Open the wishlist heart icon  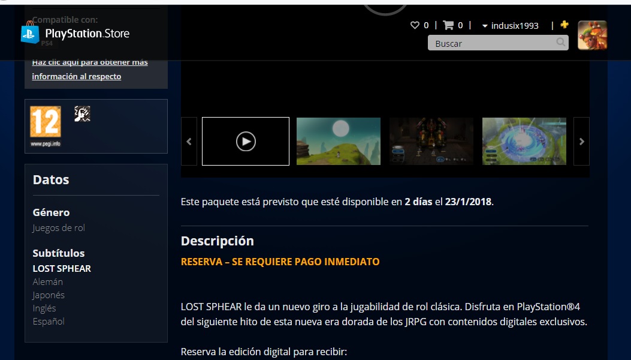[415, 25]
